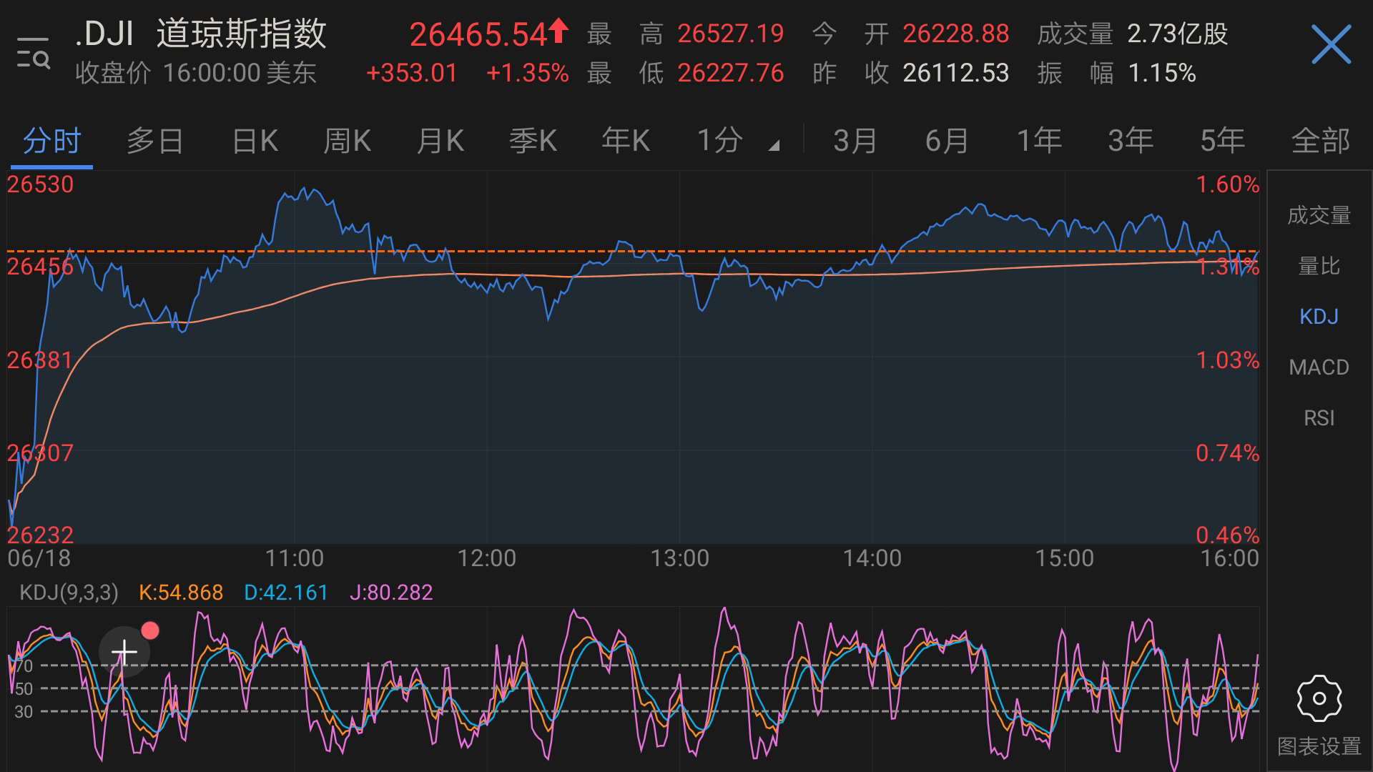Screen dimensions: 1373x772
Task: Select the 周K chart tab
Action: point(347,141)
